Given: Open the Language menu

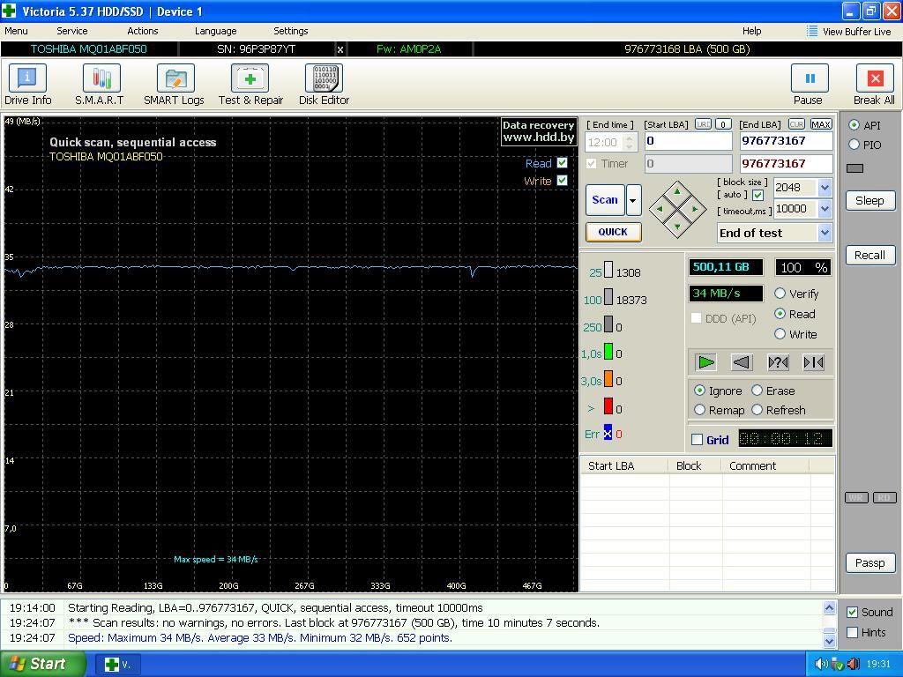Looking at the screenshot, I should pyautogui.click(x=215, y=31).
